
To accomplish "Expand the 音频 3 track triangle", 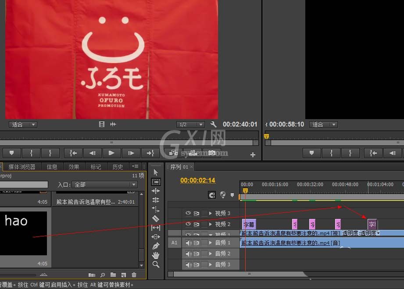I will (211, 264).
